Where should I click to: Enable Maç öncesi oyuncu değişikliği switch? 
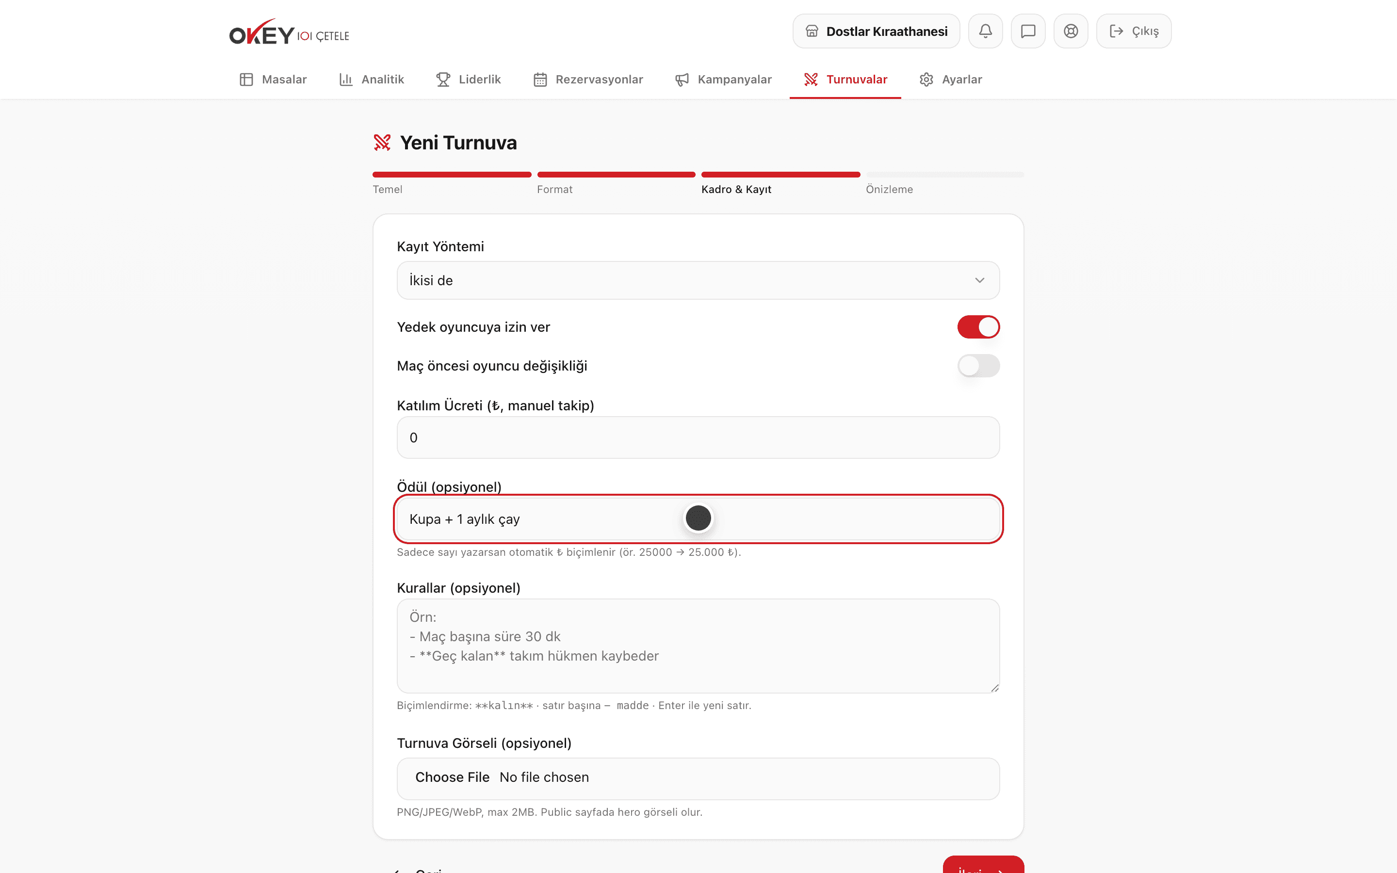point(978,366)
